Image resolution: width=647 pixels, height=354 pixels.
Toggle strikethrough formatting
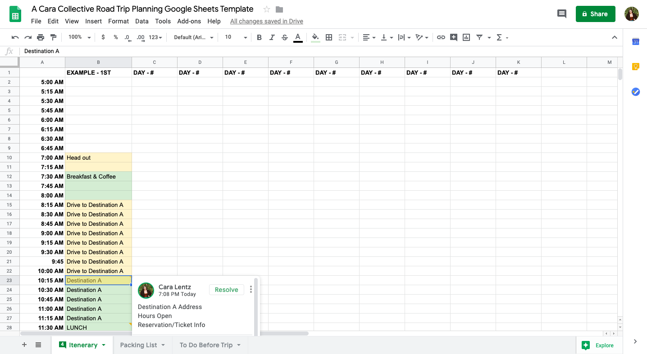(285, 37)
